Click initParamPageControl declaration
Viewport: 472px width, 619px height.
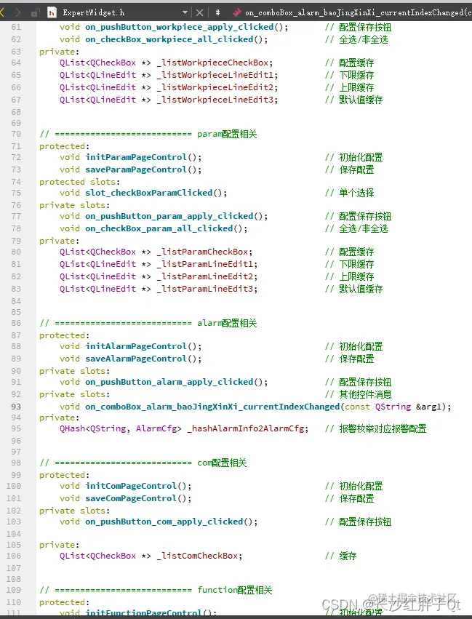(x=136, y=157)
